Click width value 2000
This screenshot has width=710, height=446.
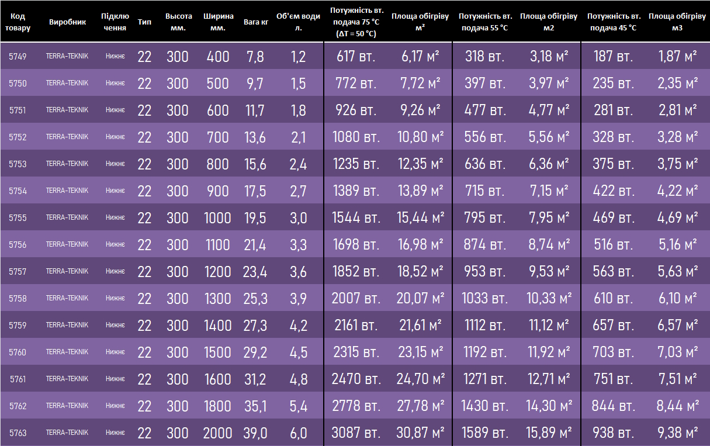[x=218, y=433]
